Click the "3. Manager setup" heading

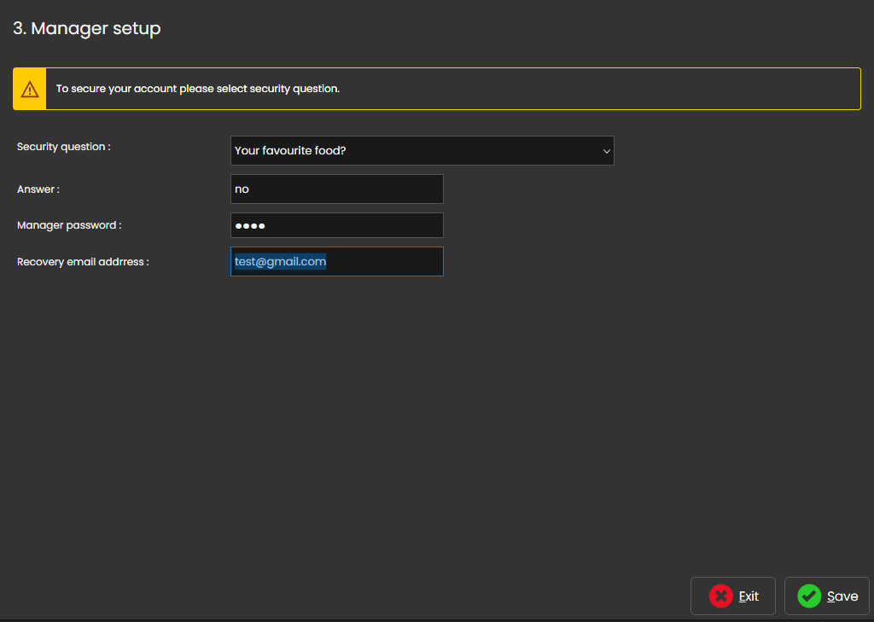point(87,28)
